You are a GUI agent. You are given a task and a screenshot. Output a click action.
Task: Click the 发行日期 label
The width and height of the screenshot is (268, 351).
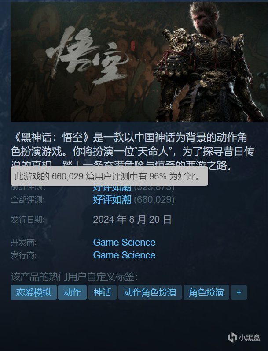point(27,220)
